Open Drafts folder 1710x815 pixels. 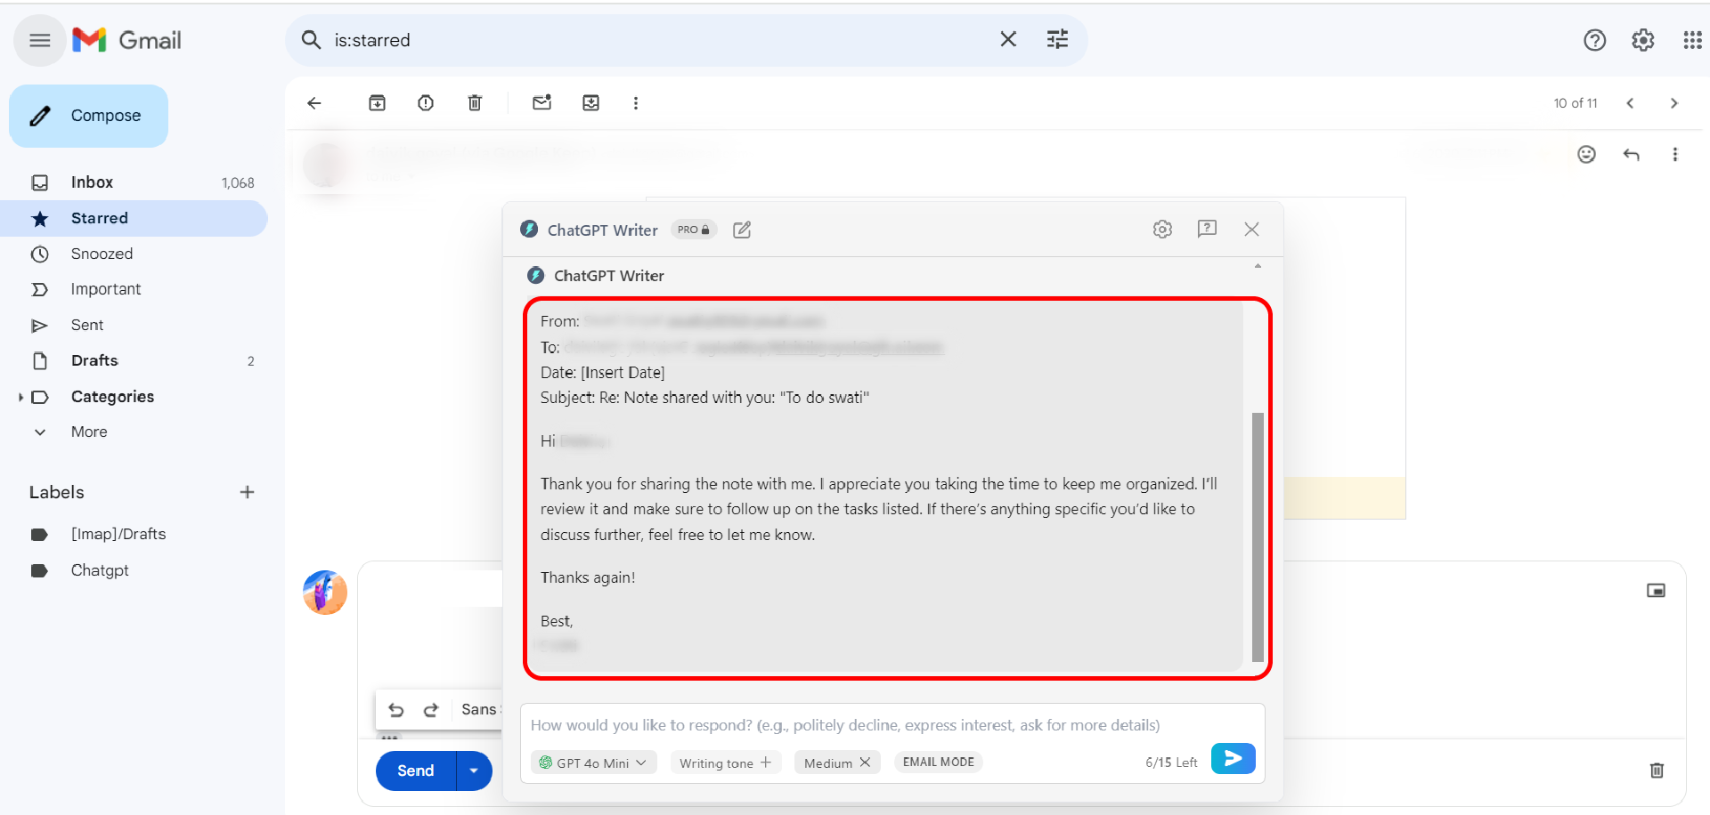click(x=134, y=360)
